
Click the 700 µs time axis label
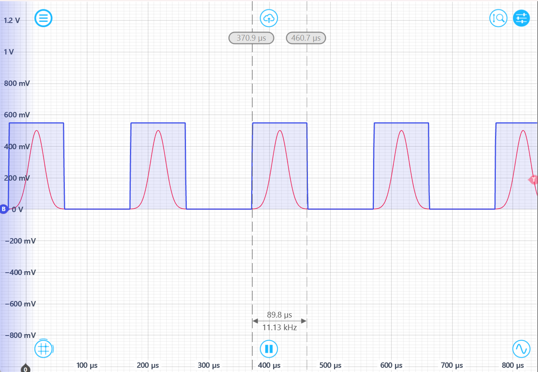(452, 365)
